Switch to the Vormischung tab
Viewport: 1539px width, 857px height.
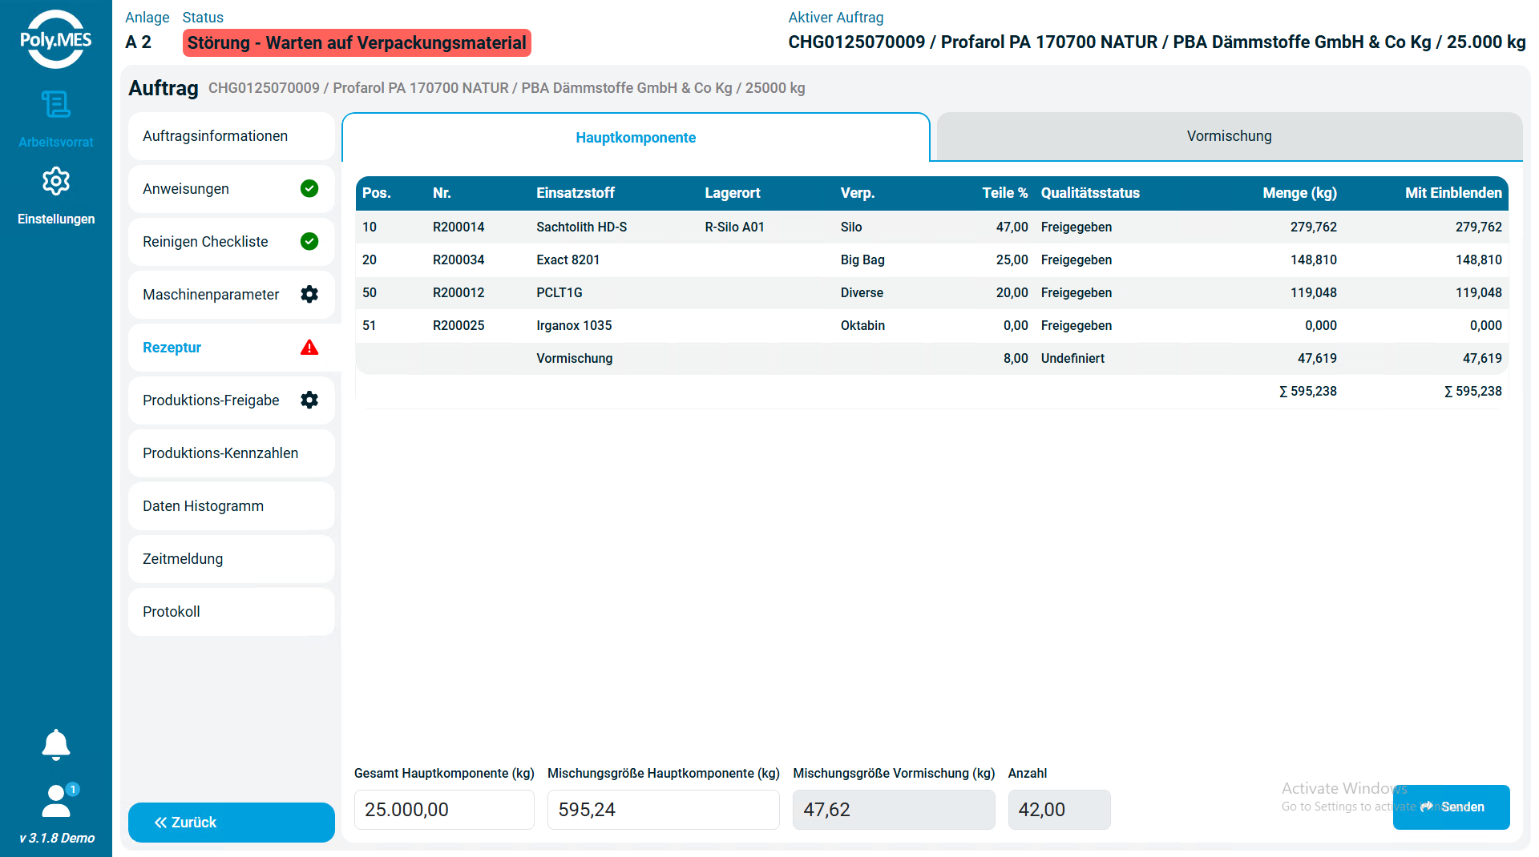[x=1229, y=137]
